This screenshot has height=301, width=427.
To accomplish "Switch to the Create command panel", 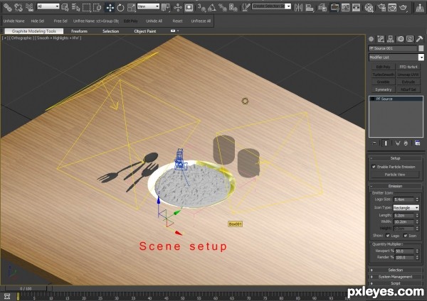I will (x=371, y=39).
